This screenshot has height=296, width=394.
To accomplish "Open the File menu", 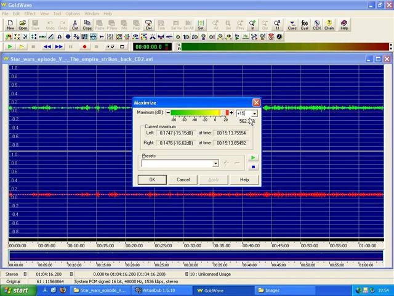I will click(x=5, y=14).
